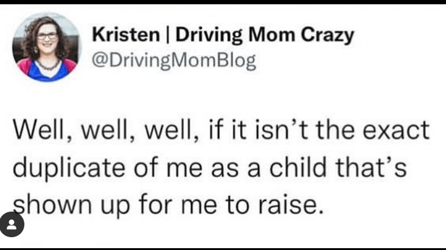446x250 pixels.
Task: Click Kristen's round profile photo
Action: click(x=46, y=47)
